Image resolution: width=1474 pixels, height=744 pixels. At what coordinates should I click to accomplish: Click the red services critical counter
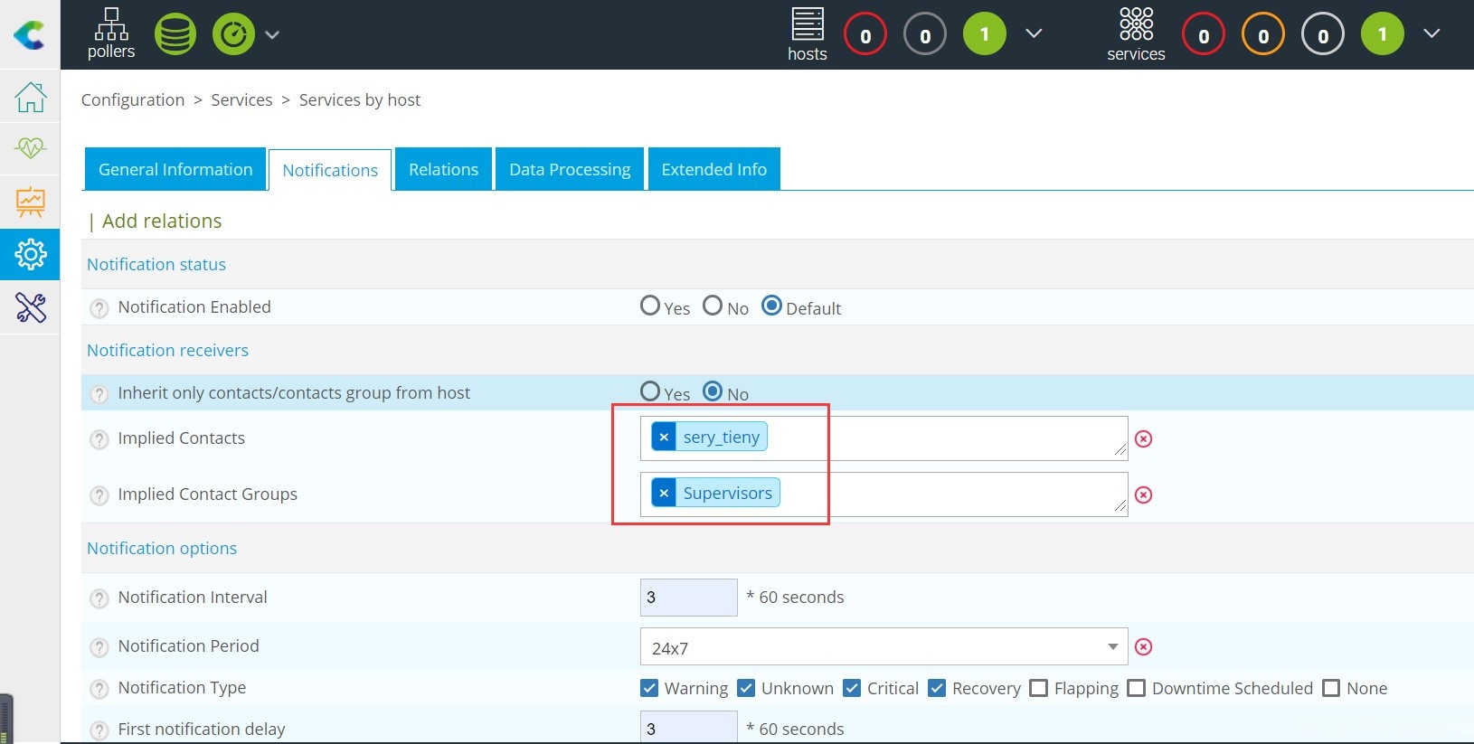[1204, 35]
